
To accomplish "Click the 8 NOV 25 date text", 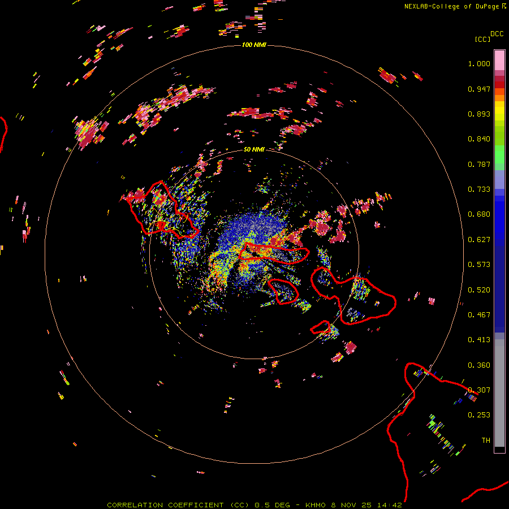I will 351,505.
